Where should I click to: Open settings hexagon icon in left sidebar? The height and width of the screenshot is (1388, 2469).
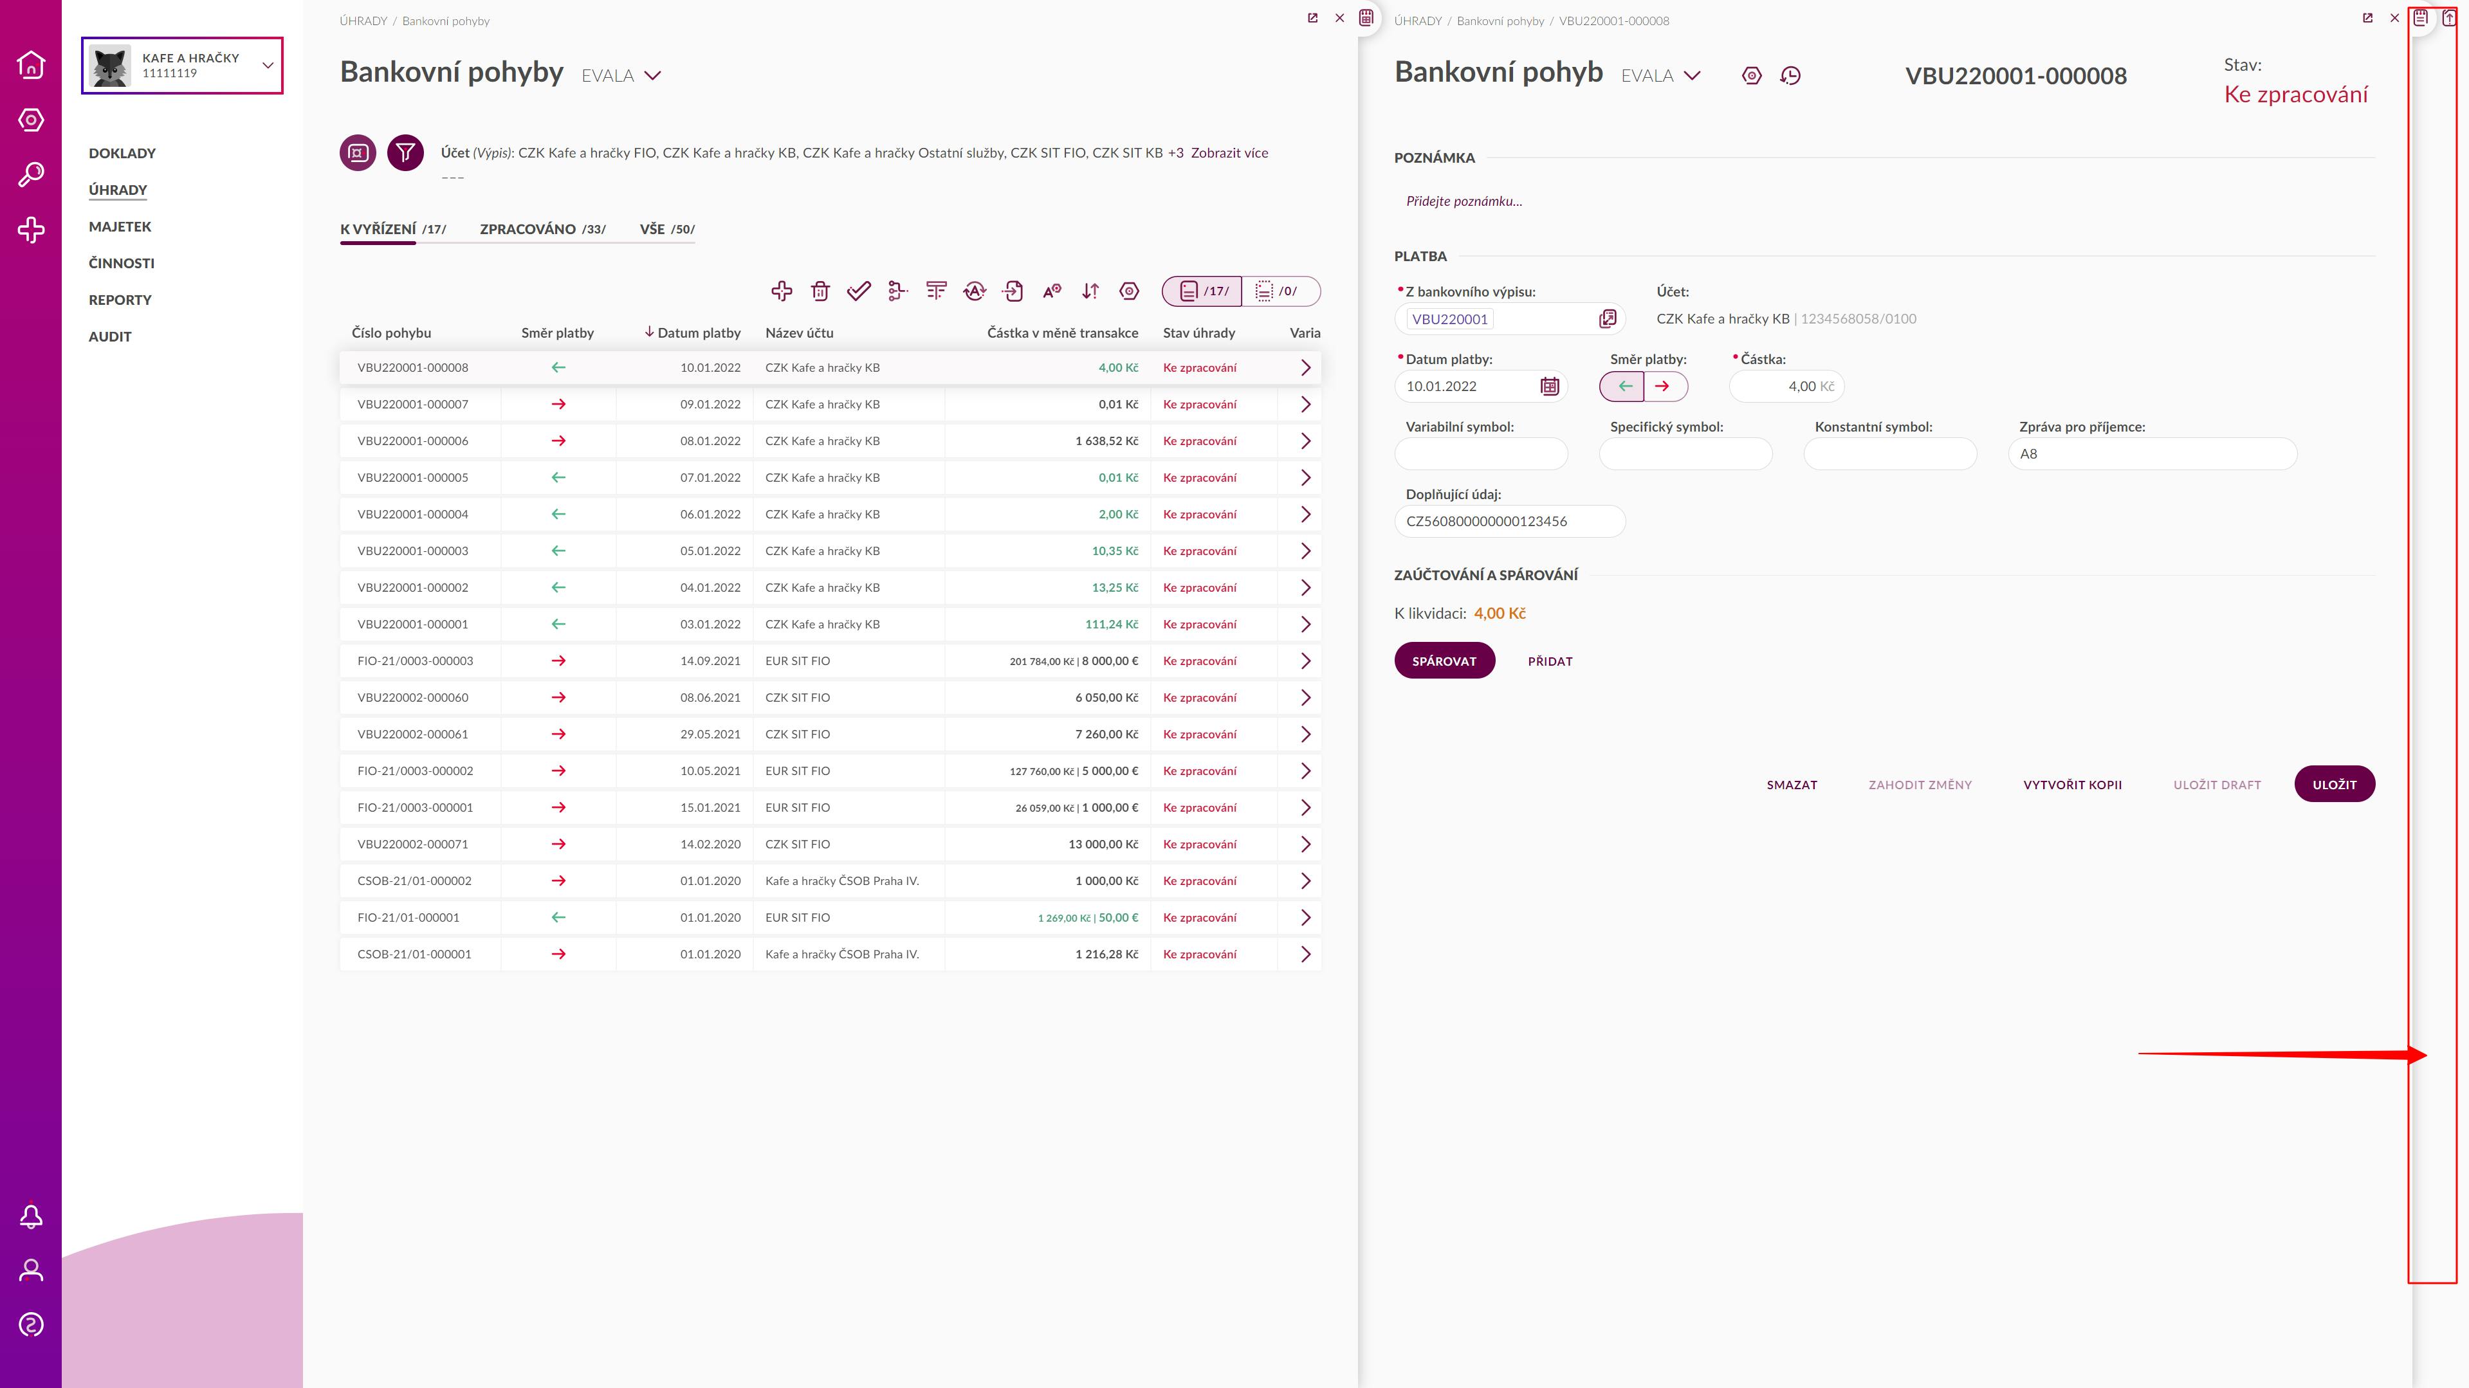pyautogui.click(x=31, y=120)
